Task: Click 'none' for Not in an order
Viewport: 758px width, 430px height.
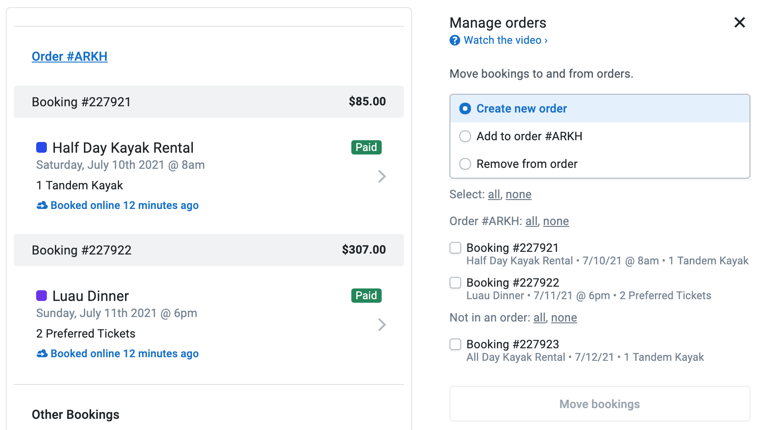Action: click(564, 317)
